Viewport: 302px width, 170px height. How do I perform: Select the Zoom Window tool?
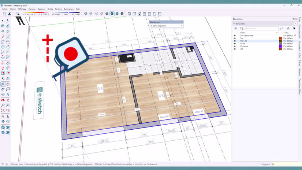pos(8,105)
